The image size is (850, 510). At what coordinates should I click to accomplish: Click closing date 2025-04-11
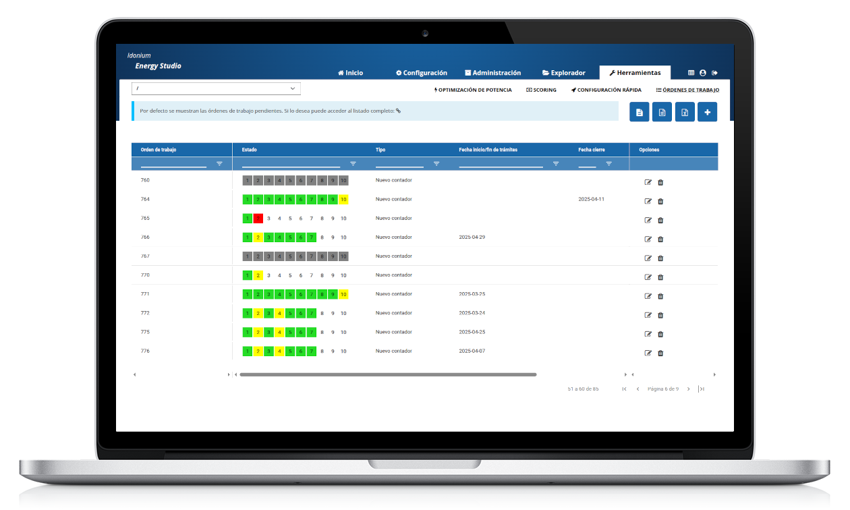[x=592, y=200]
